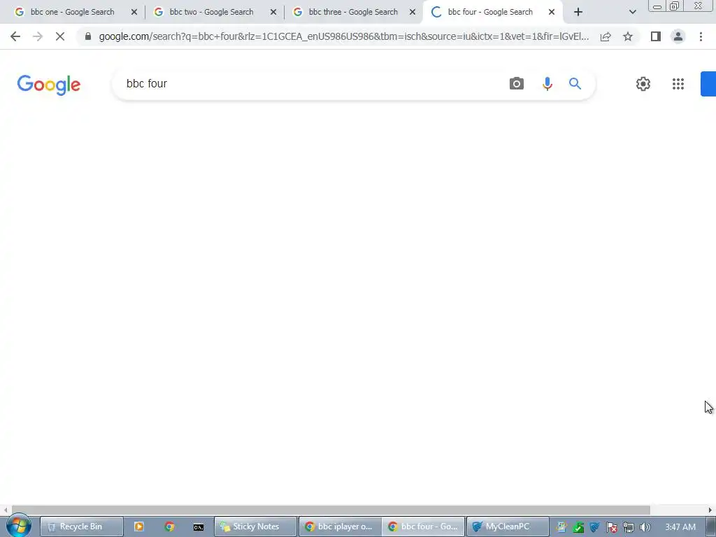Screen dimensions: 716x537
Task: Click the green checkmark tray icon
Action: click(578, 527)
